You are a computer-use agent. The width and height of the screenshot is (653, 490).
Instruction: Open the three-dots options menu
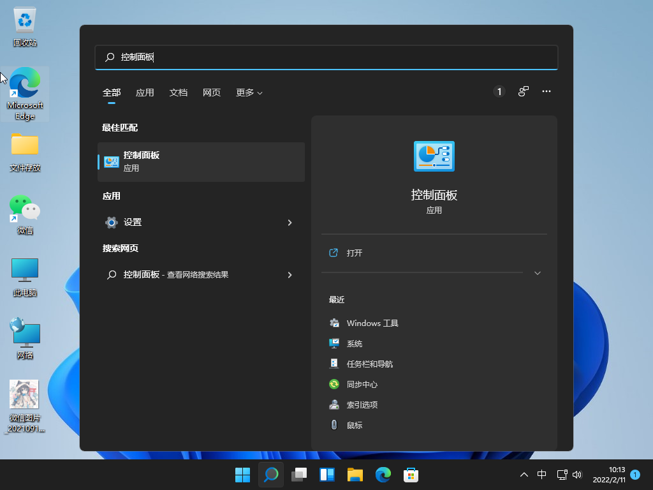[x=546, y=92]
